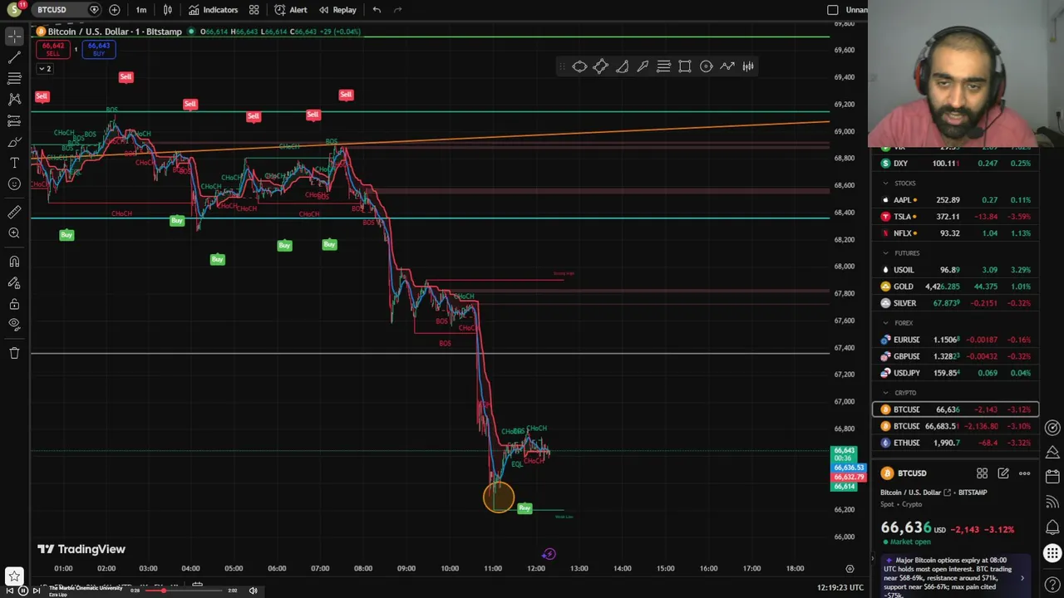The width and height of the screenshot is (1064, 598).
Task: Open the 1m timeframe dropdown
Action: (x=141, y=10)
